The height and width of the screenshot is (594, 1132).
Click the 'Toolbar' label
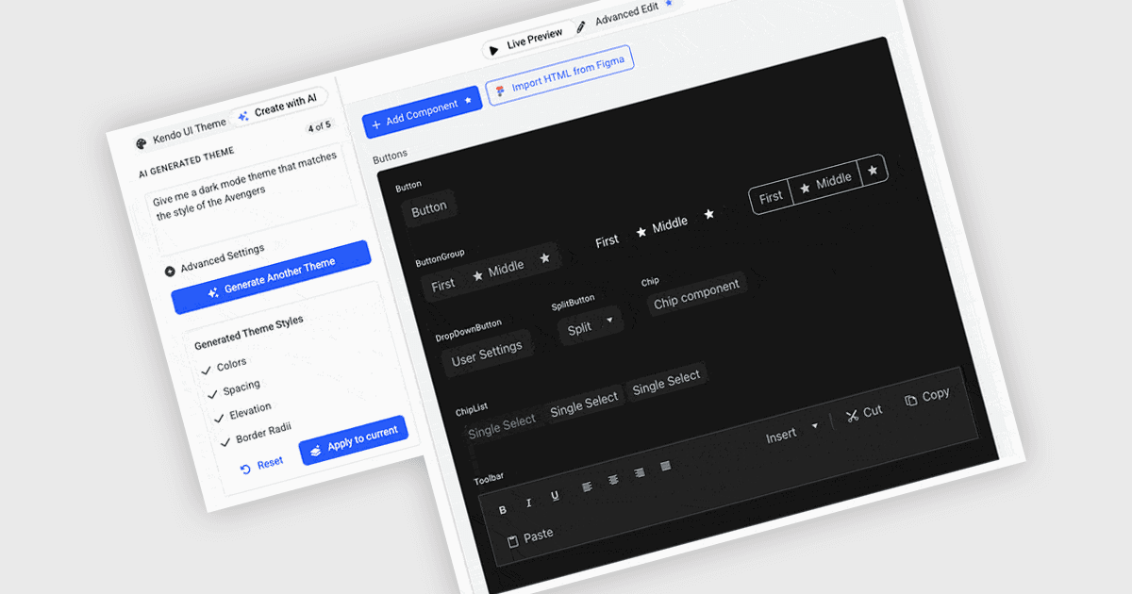click(x=489, y=480)
